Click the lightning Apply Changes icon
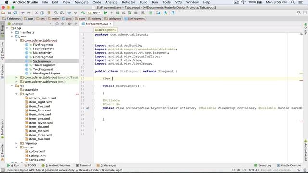 (111, 13)
